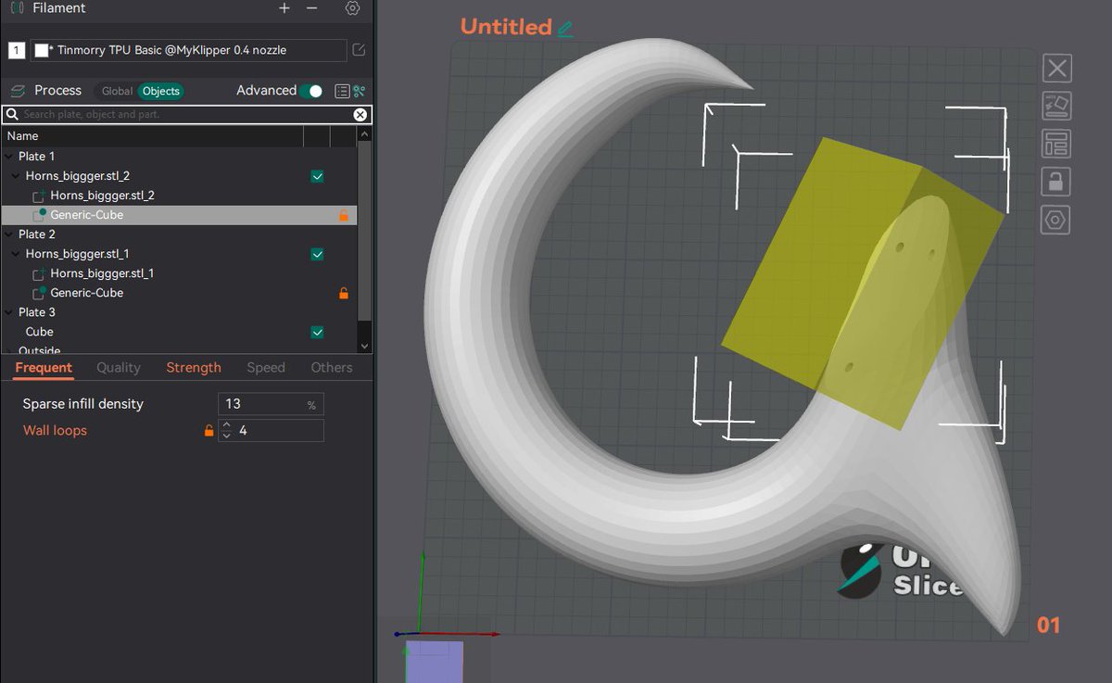Click the Wall loops value field
Screen dimensions: 1112x683
coord(278,431)
